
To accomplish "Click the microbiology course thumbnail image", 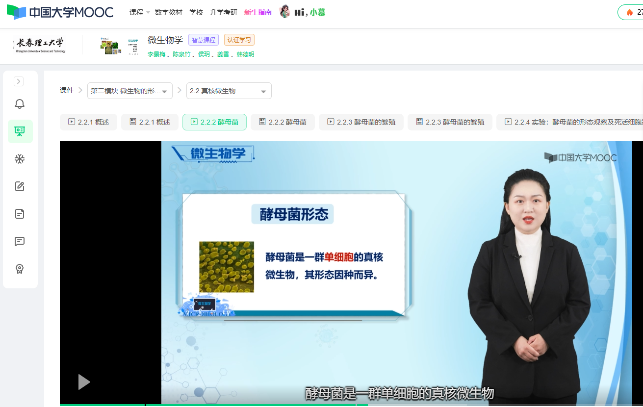I will [x=110, y=46].
